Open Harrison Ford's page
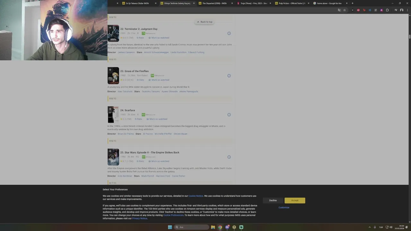411x231 pixels. pyautogui.click(x=163, y=176)
